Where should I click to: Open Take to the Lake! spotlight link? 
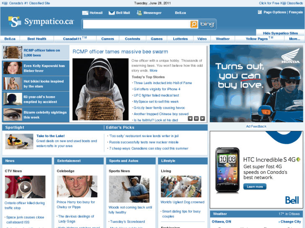tap(50, 136)
